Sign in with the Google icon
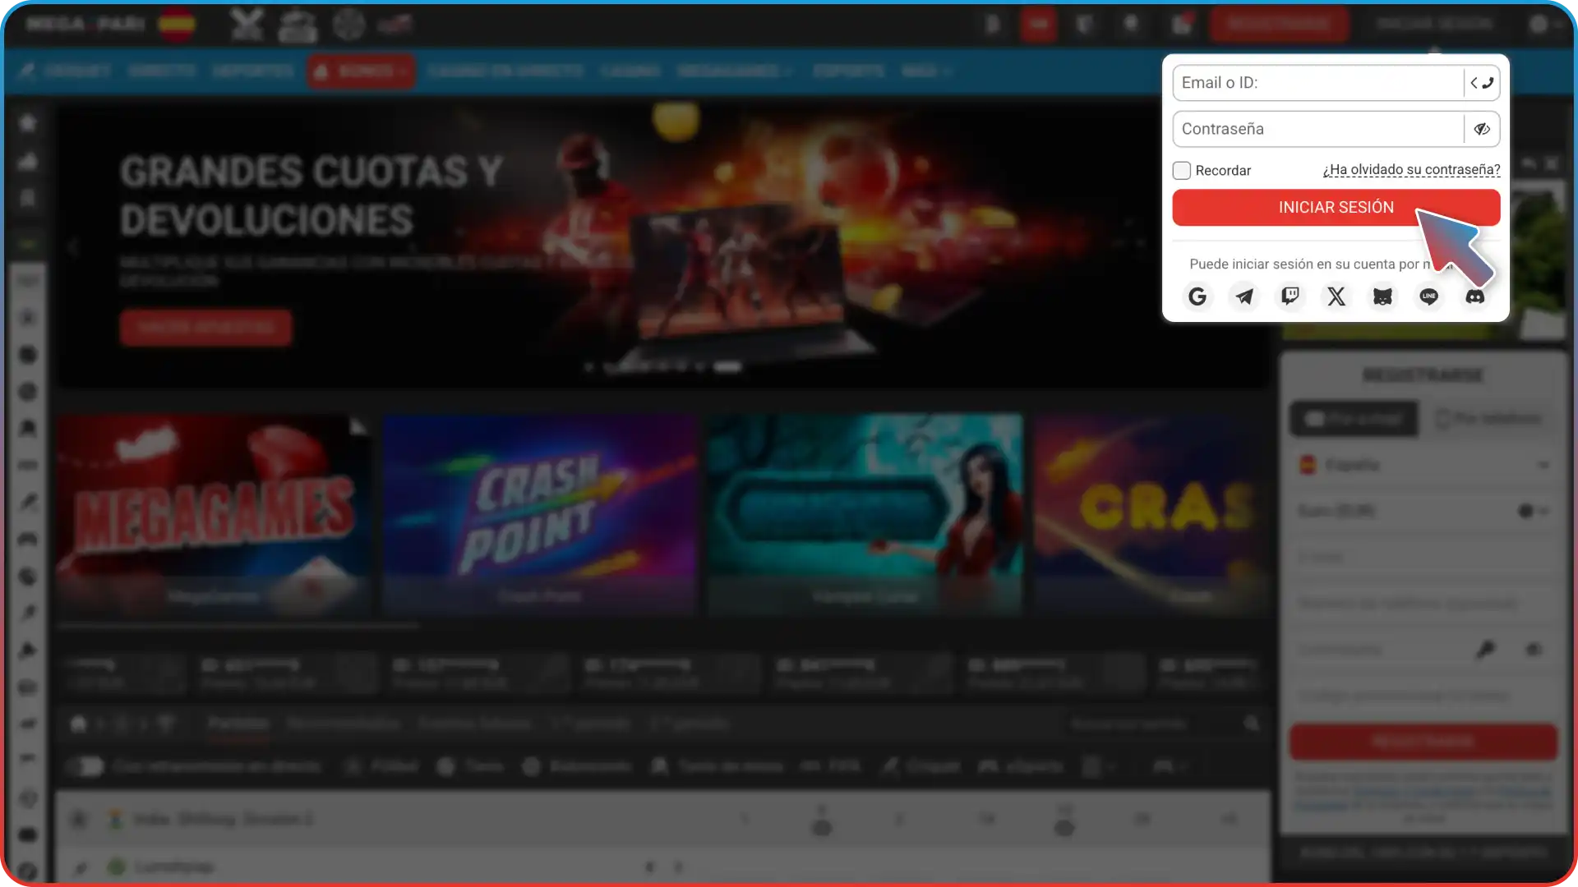The image size is (1578, 887). click(x=1197, y=296)
